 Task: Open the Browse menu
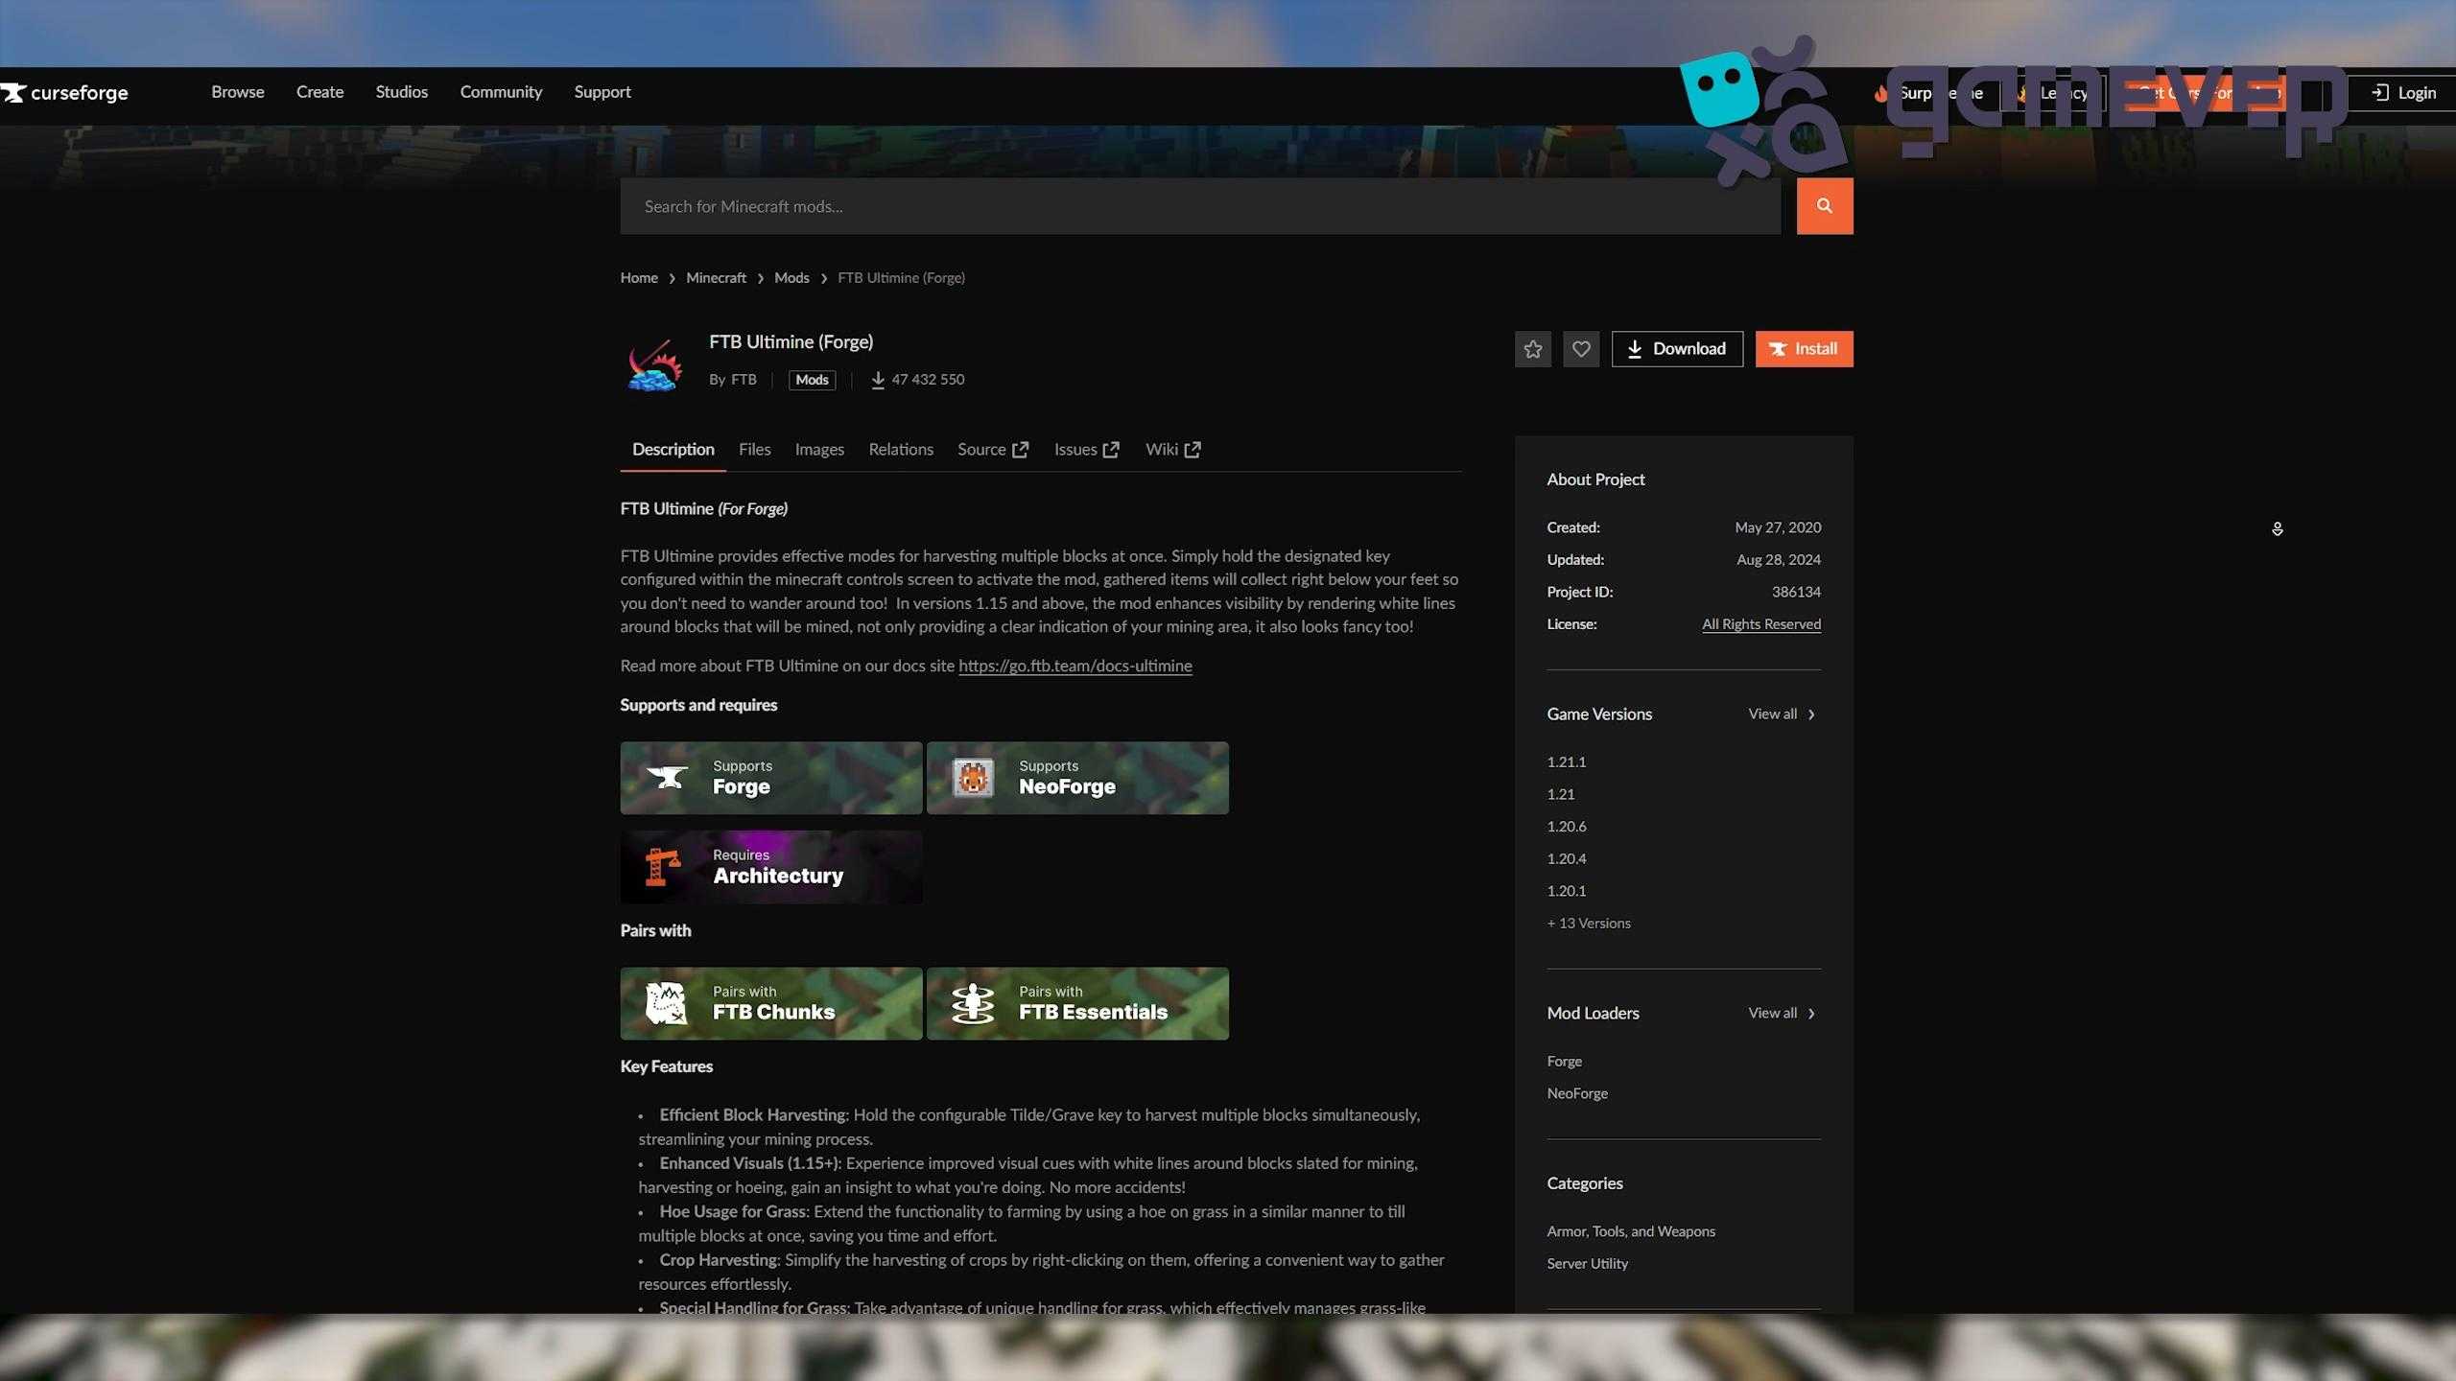pyautogui.click(x=238, y=92)
